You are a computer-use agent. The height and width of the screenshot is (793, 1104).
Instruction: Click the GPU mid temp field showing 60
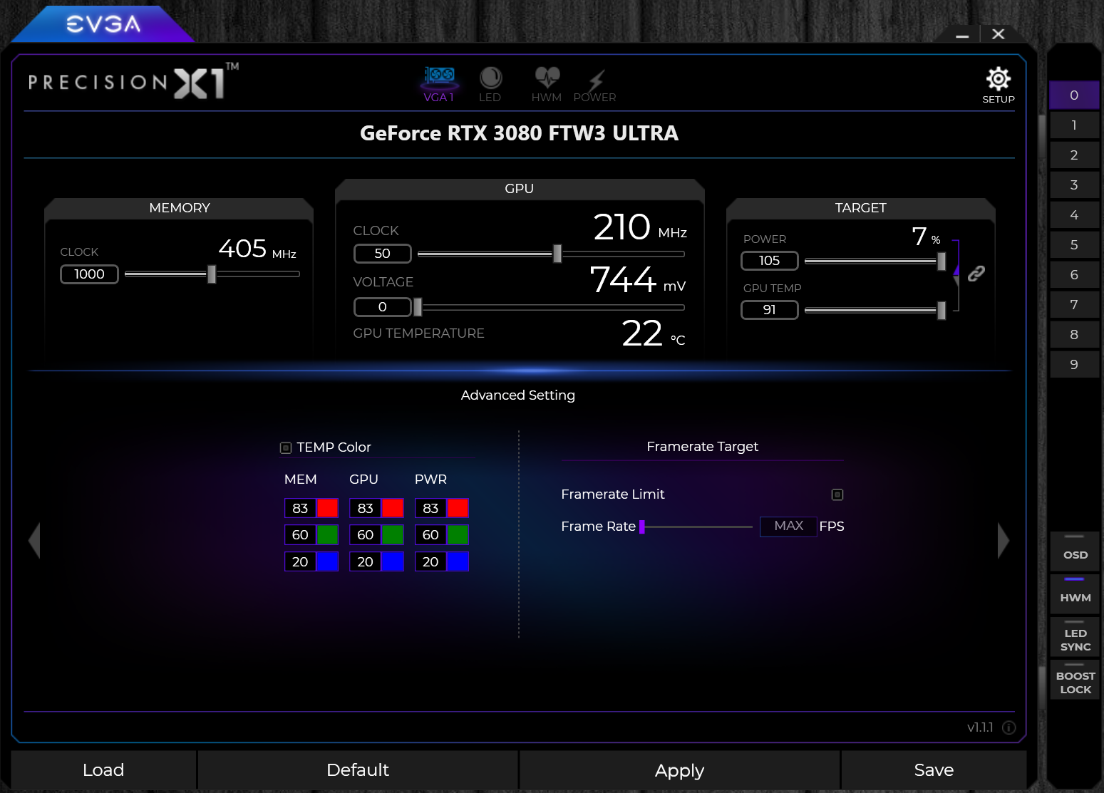[366, 534]
